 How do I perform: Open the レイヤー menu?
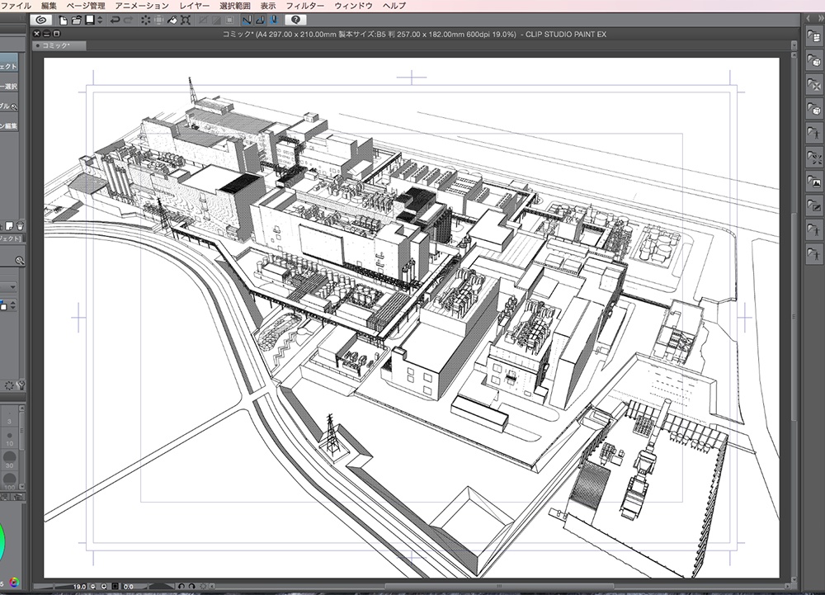(x=194, y=6)
